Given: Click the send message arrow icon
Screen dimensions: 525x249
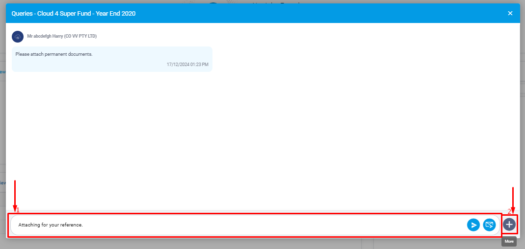Looking at the screenshot, I should coord(473,225).
